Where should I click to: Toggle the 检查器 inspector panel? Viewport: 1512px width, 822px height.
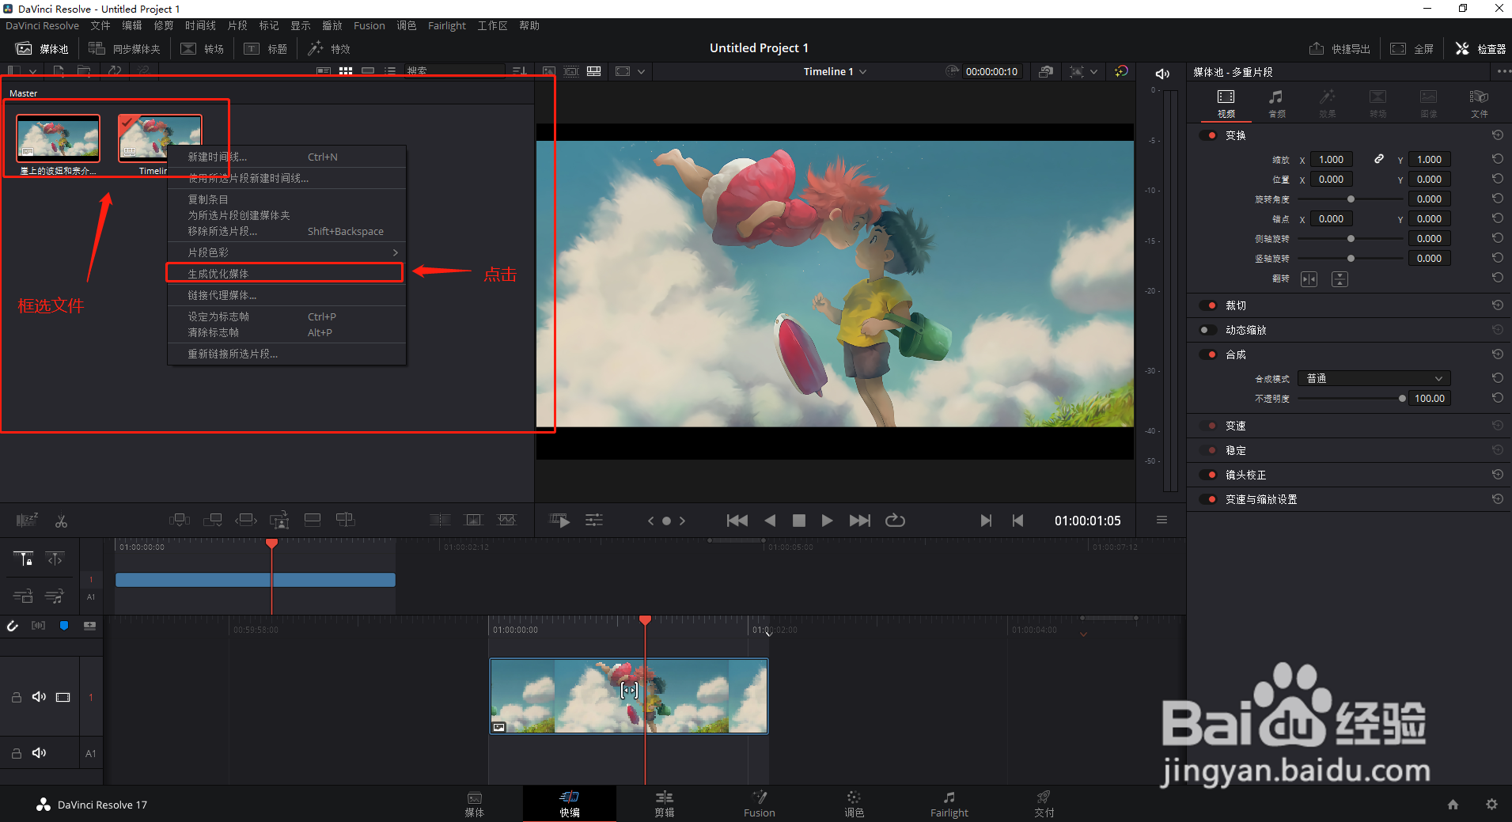pyautogui.click(x=1480, y=49)
